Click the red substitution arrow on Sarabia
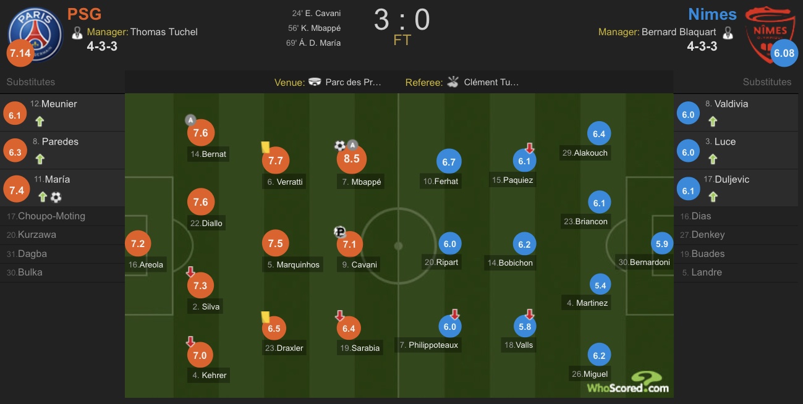803x404 pixels. click(x=339, y=316)
